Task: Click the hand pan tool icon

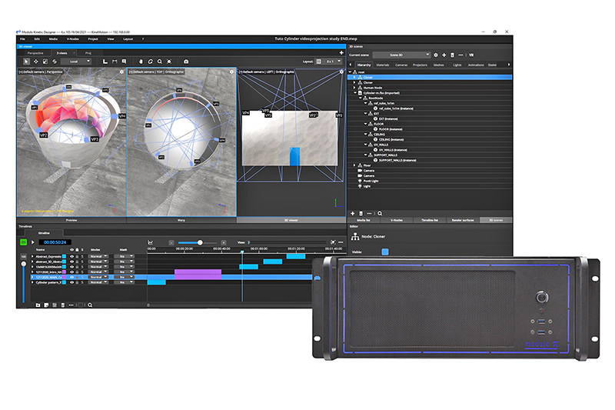Action: (x=141, y=61)
